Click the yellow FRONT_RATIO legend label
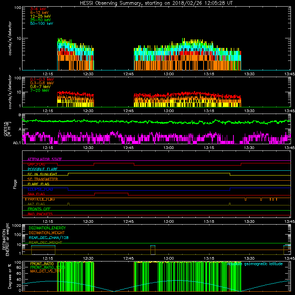The height and width of the screenshot is (295, 295). [42, 264]
